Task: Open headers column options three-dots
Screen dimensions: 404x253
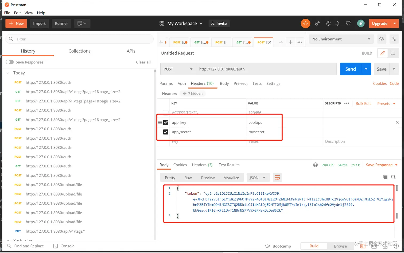Action: [x=347, y=103]
